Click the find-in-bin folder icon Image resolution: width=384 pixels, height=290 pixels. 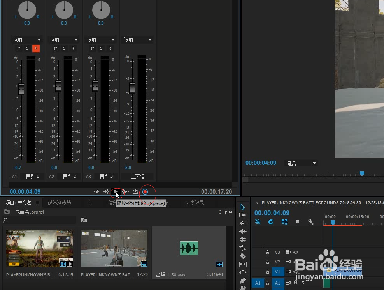(84, 220)
